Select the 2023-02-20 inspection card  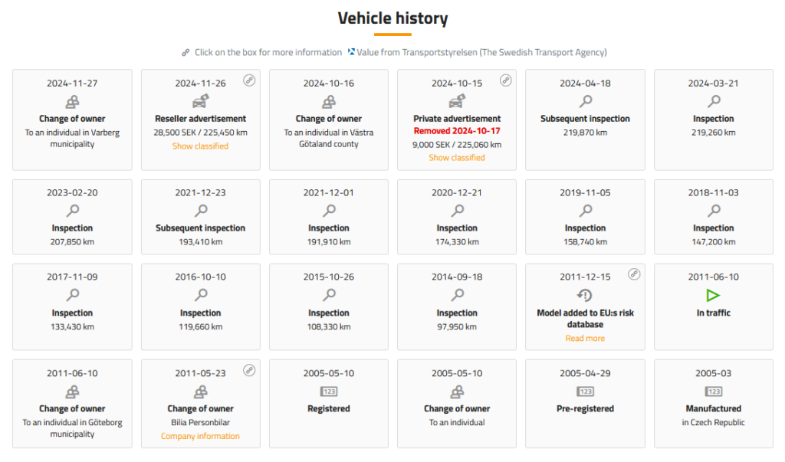coord(72,217)
